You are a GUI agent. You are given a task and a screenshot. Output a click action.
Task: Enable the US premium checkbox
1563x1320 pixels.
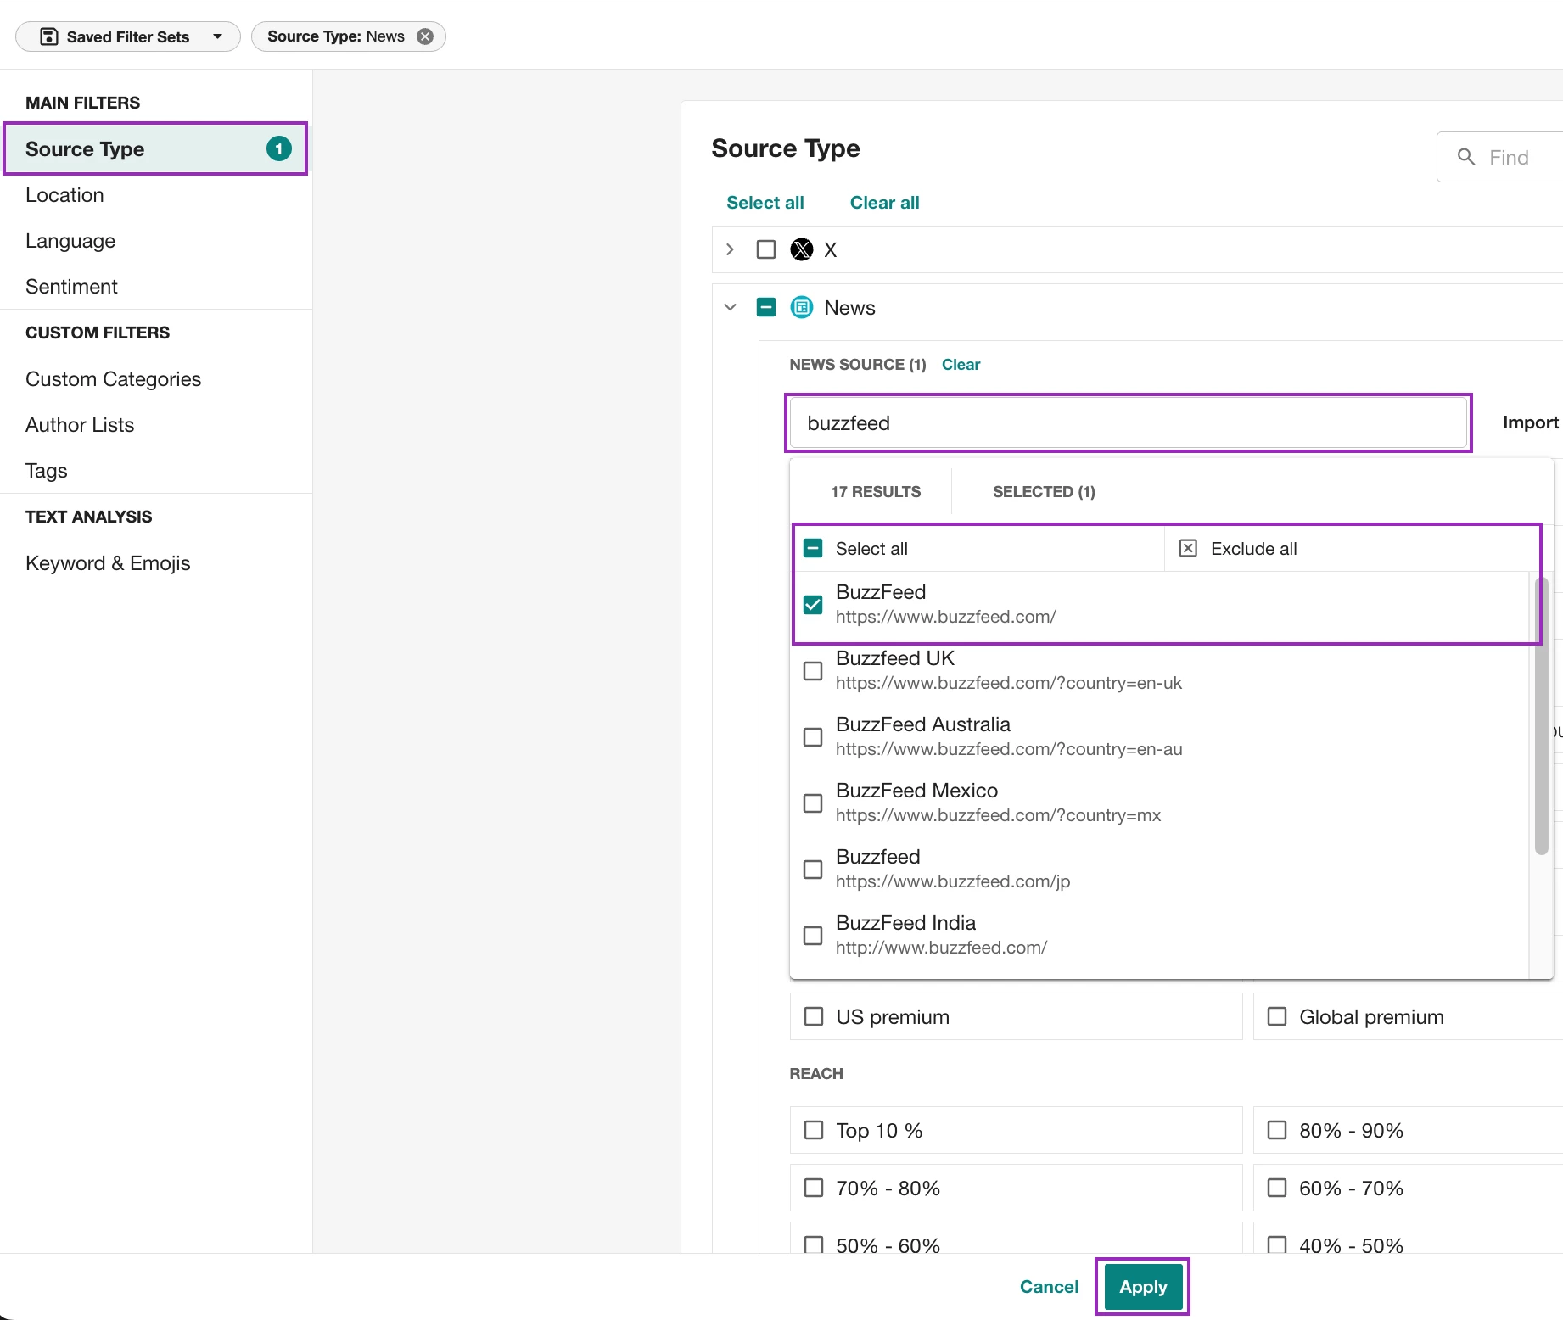814,1016
